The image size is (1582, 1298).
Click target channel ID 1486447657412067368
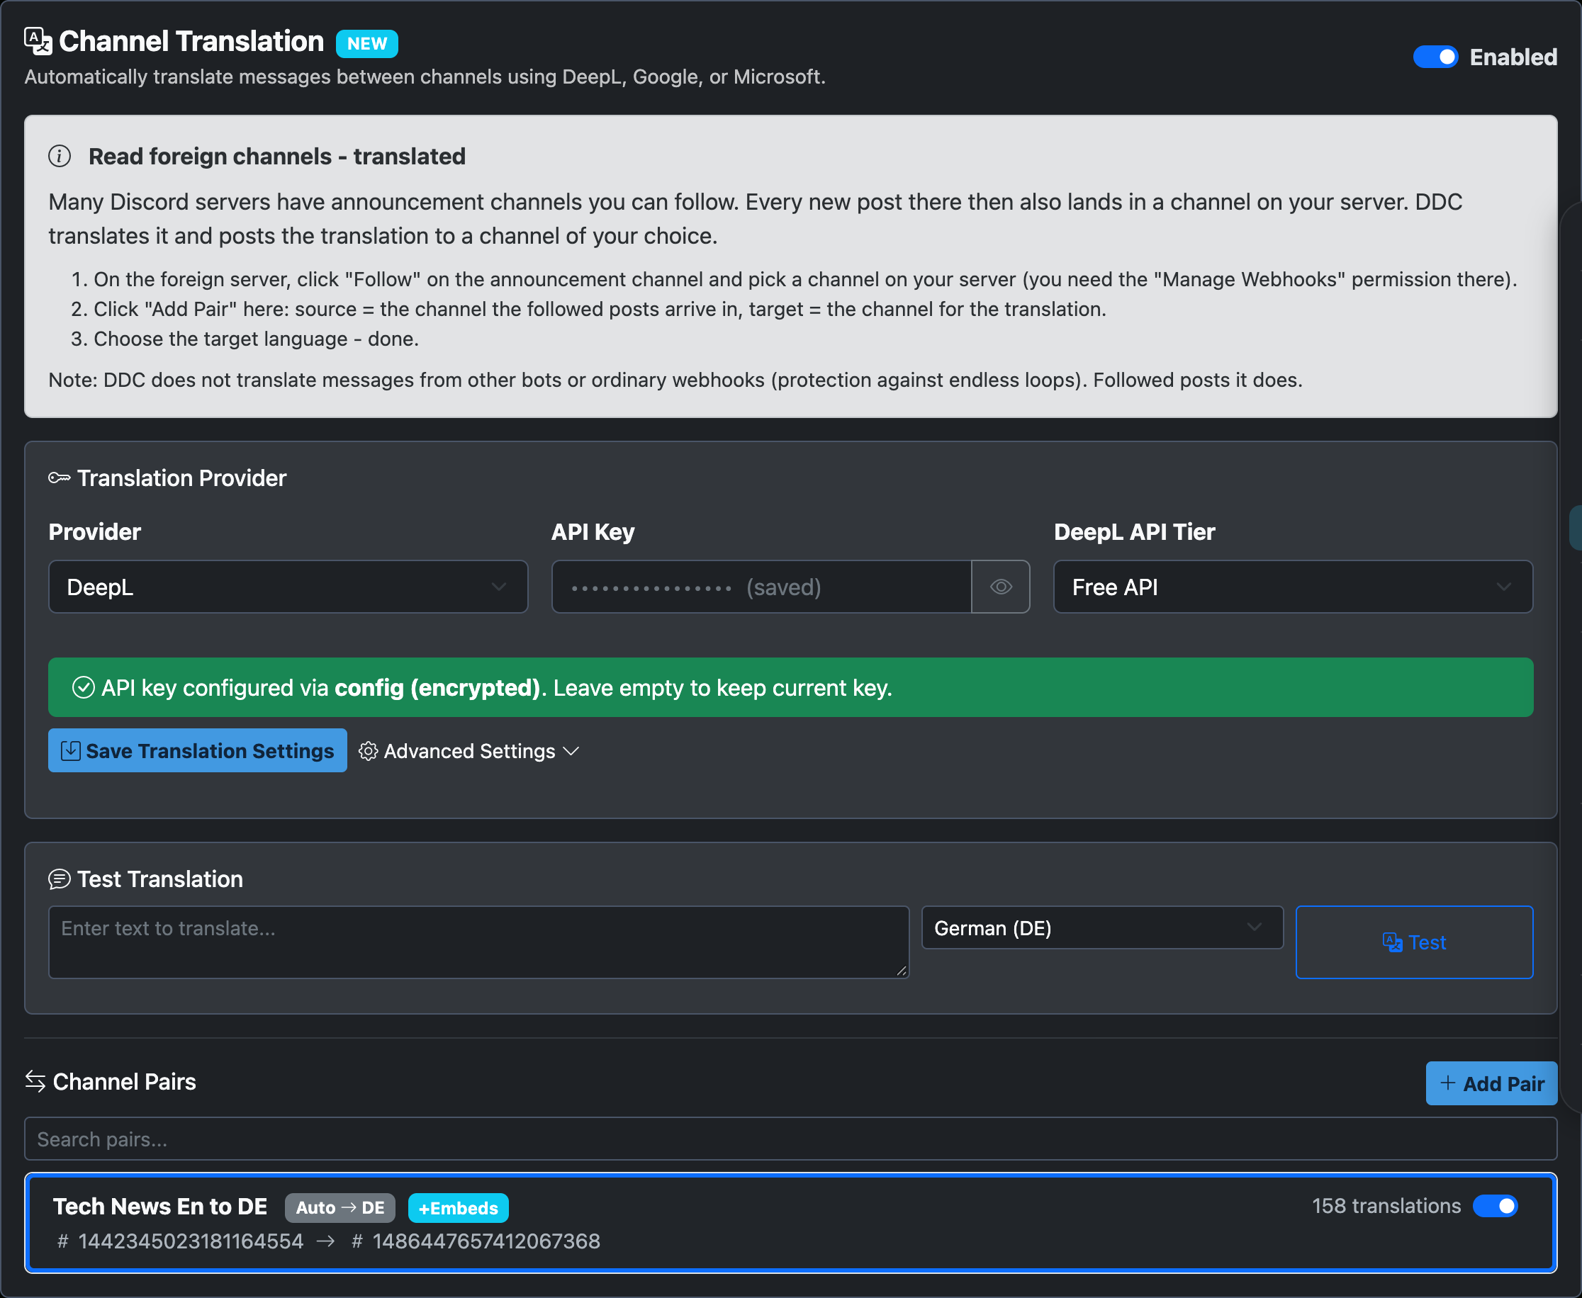pos(486,1241)
